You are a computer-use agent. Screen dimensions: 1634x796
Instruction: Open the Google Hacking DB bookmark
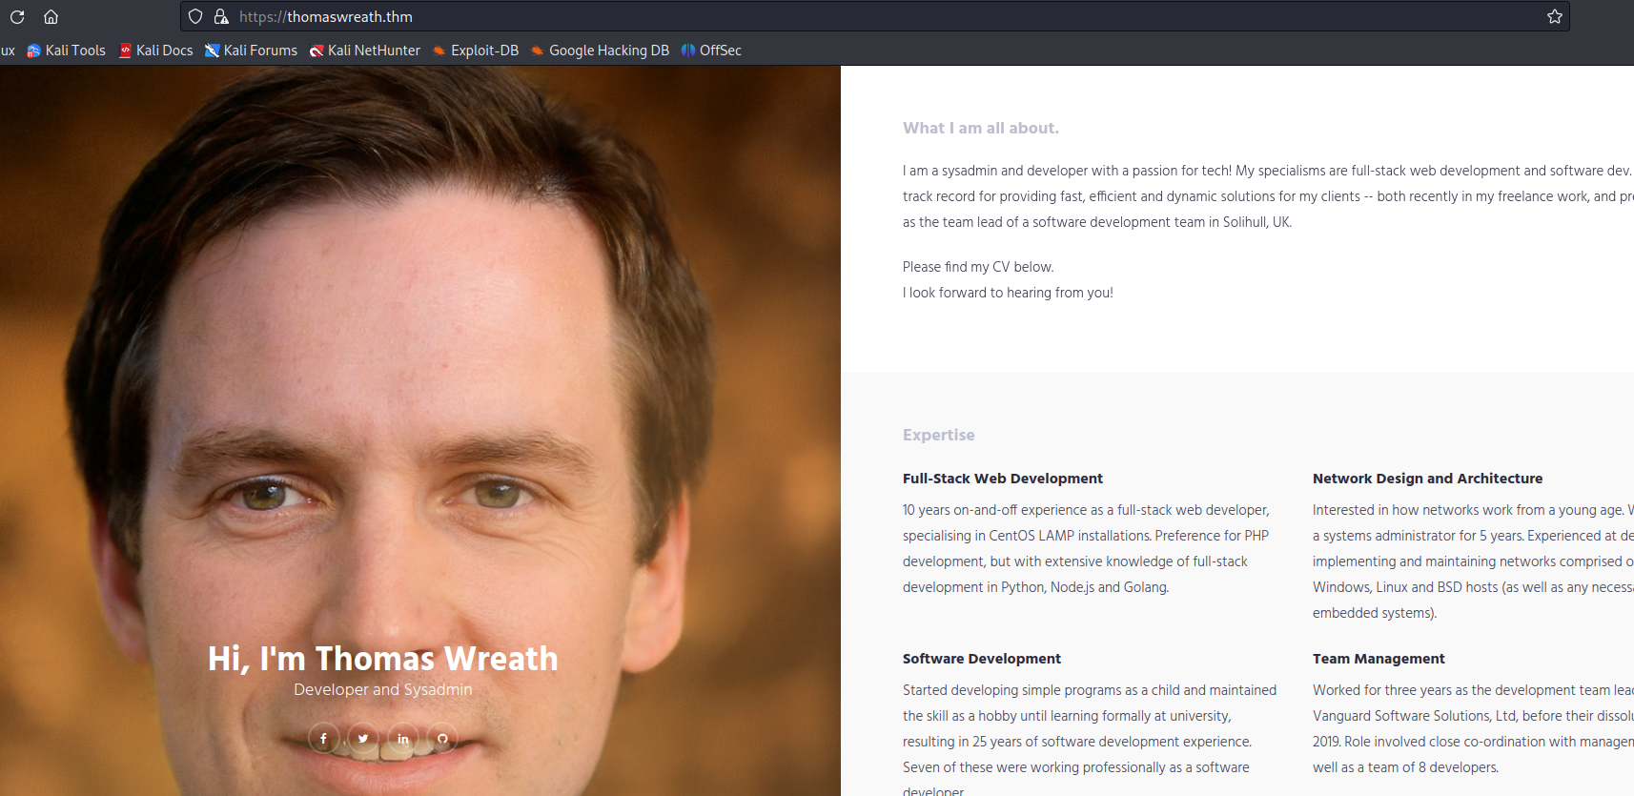click(601, 51)
